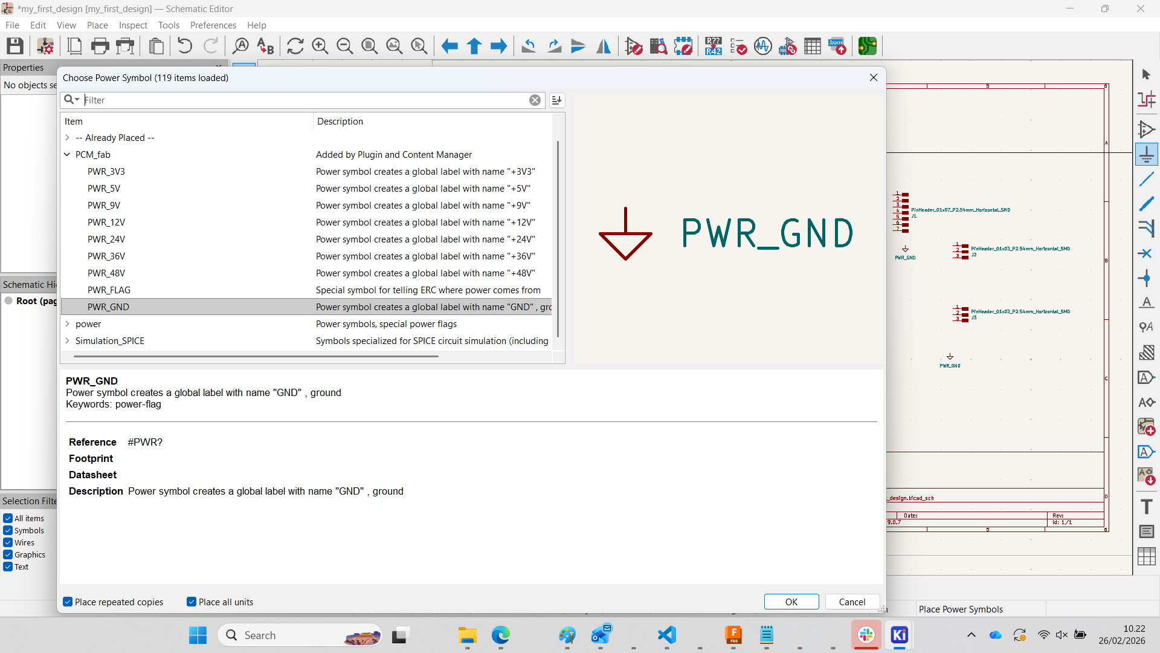Screen dimensions: 1160x653
Task: Click the OK button
Action: 791,602
